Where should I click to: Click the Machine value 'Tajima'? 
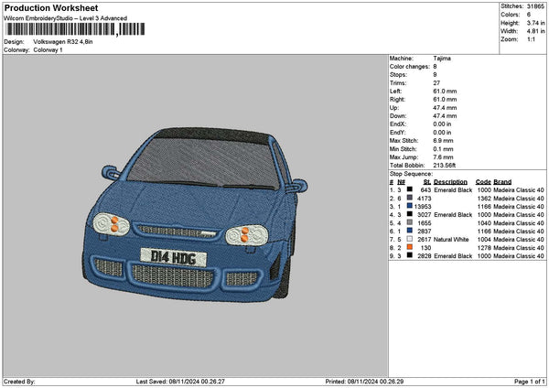pyautogui.click(x=442, y=59)
